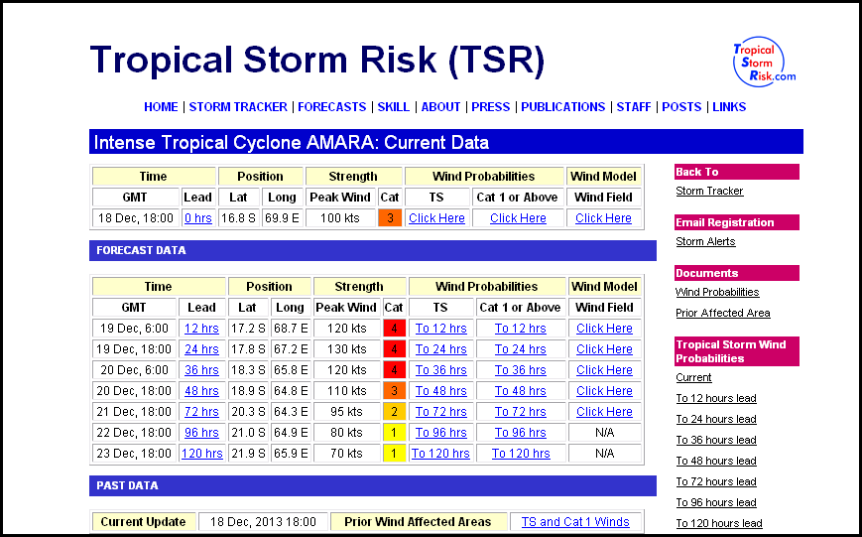Open Cat 1 or Above To 36 hrs link
This screenshot has width=862, height=537.
520,369
